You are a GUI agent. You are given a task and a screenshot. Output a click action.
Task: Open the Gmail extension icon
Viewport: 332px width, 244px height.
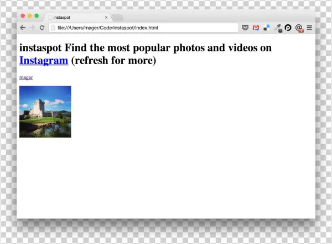point(256,28)
